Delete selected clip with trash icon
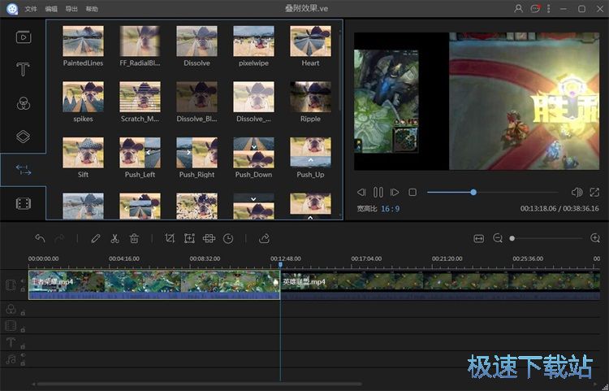This screenshot has width=609, height=391. pos(134,238)
